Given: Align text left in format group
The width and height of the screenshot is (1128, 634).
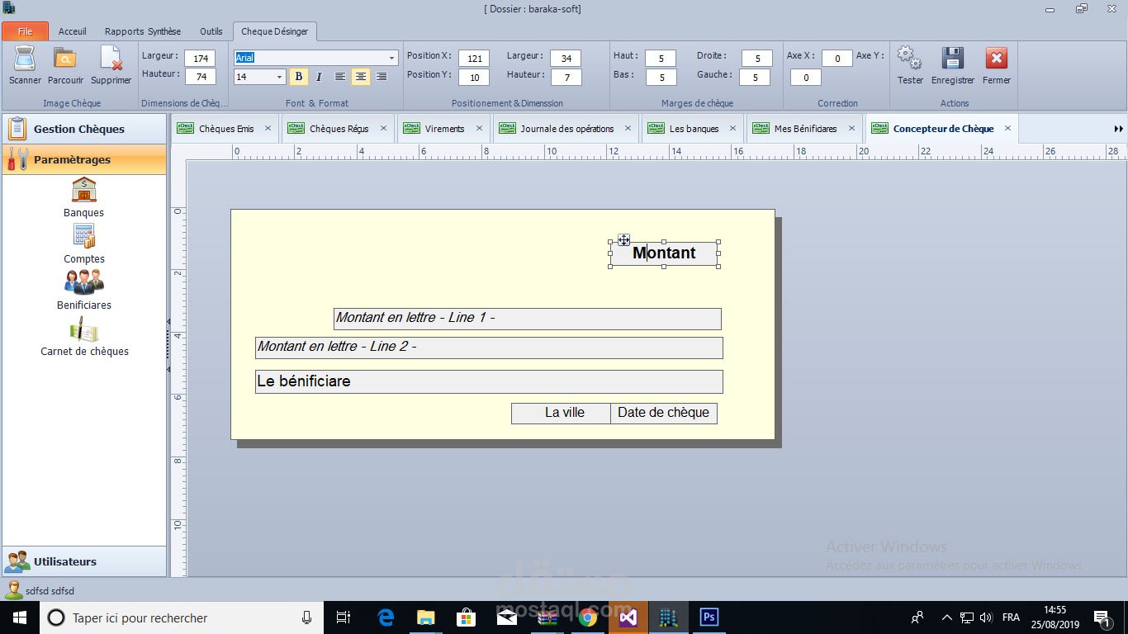Looking at the screenshot, I should coord(340,77).
